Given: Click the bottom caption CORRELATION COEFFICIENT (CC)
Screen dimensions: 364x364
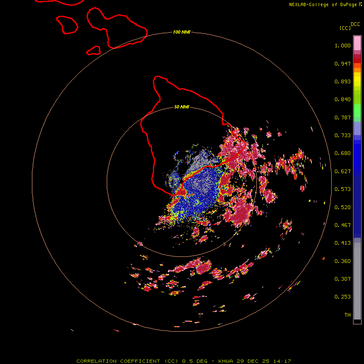Looking at the screenshot, I should click(127, 361).
